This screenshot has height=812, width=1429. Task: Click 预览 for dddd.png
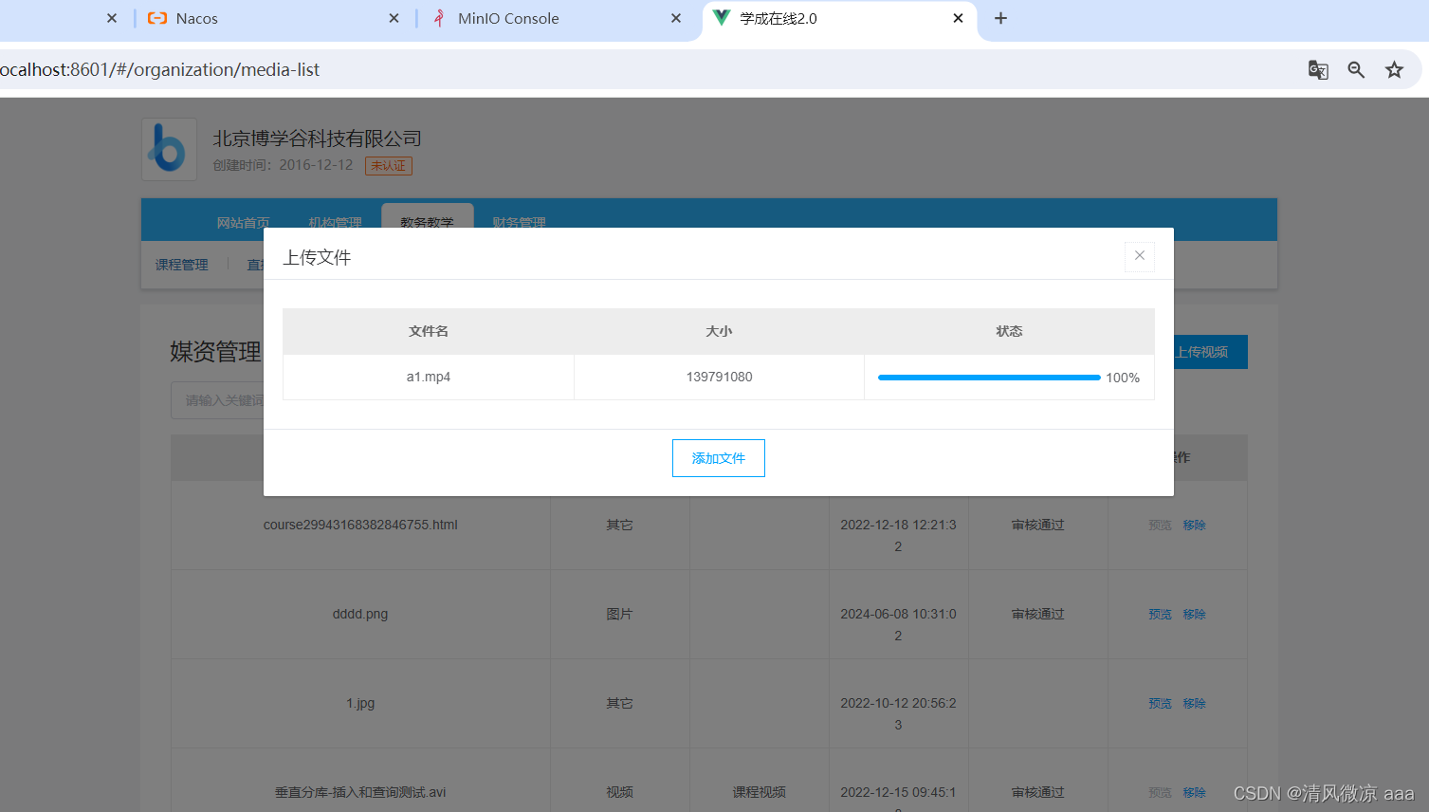pyautogui.click(x=1160, y=614)
